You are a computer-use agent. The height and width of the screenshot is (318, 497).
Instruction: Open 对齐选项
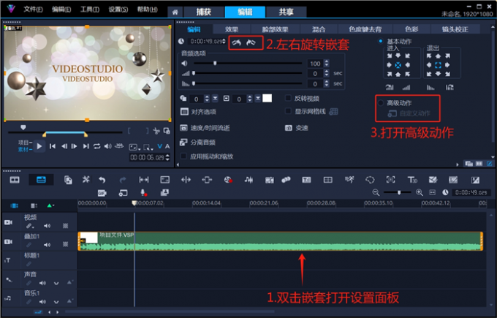click(198, 112)
